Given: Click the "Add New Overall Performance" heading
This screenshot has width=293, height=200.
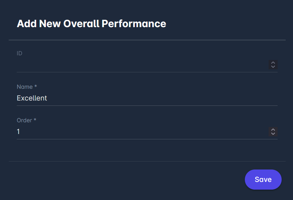Looking at the screenshot, I should 91,24.
